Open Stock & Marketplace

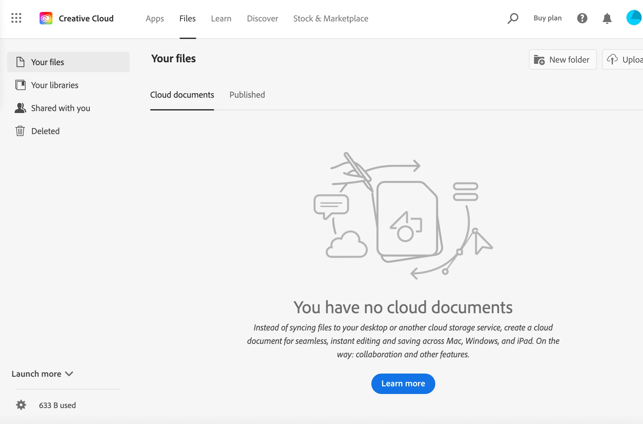click(x=330, y=19)
